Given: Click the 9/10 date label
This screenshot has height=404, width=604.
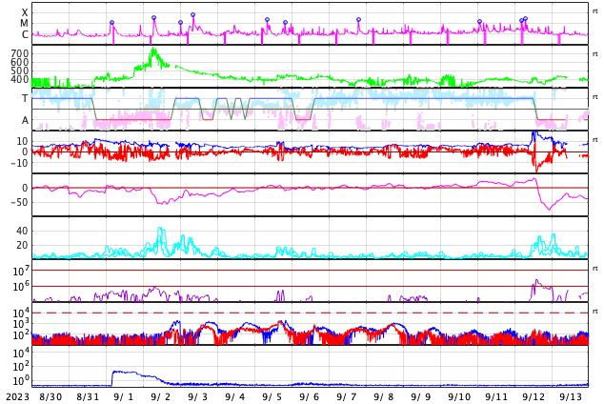Looking at the screenshot, I should click(459, 397).
